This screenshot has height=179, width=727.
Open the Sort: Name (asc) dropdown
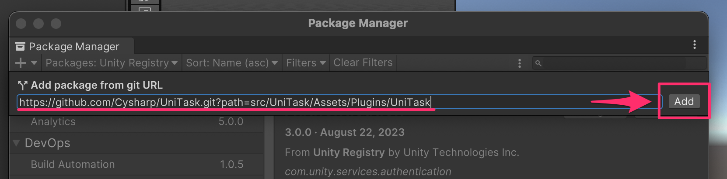click(x=231, y=63)
